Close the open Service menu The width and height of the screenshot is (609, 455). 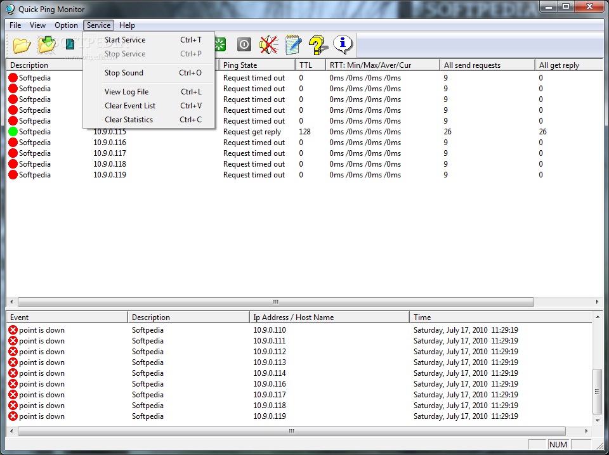(x=99, y=25)
